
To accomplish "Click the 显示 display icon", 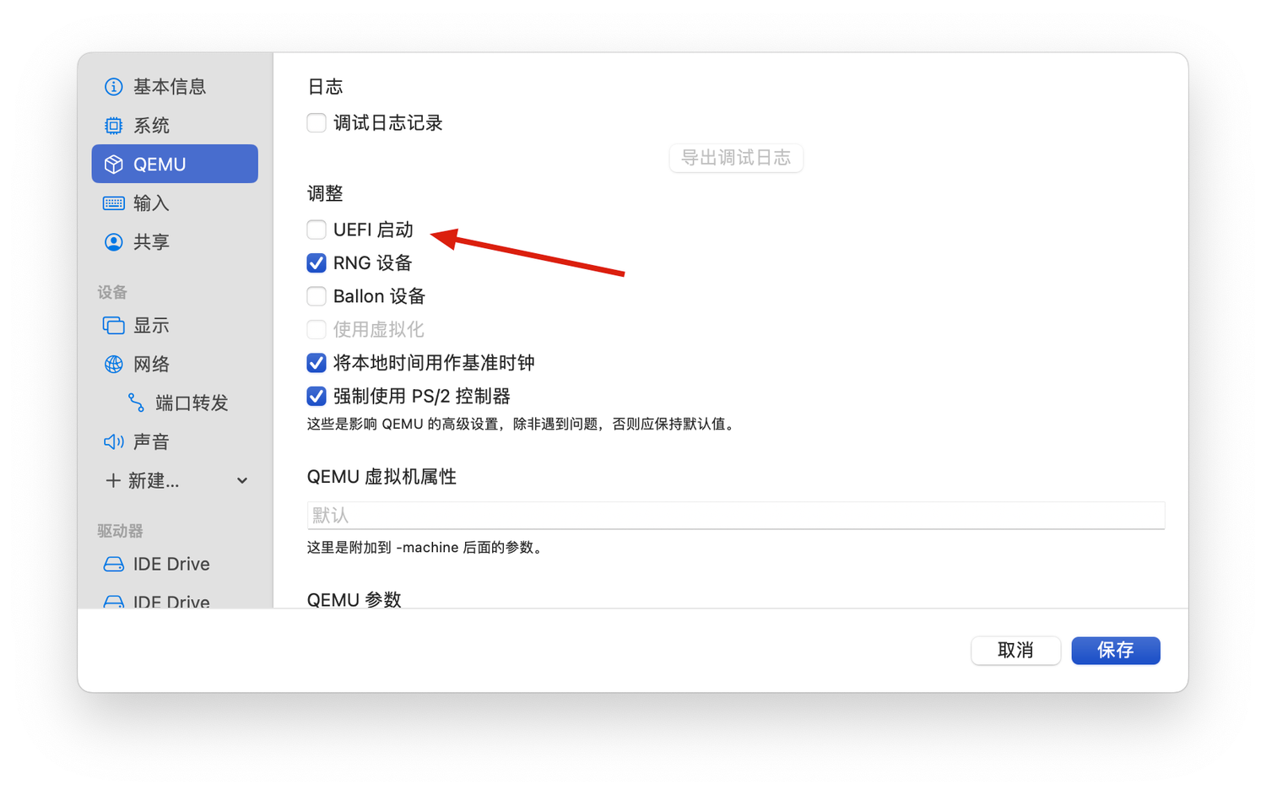I will [113, 326].
